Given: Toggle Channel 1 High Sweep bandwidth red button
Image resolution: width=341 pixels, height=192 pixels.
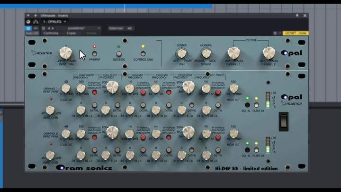Looking at the screenshot, I should pos(218,92).
